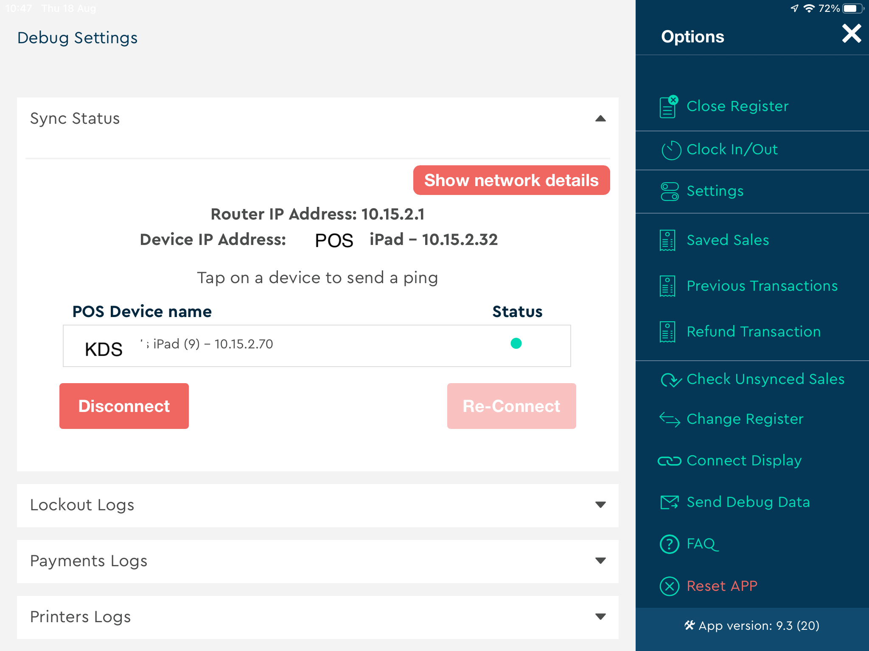Tap the FAQ question mark icon
This screenshot has height=651, width=869.
coord(670,544)
